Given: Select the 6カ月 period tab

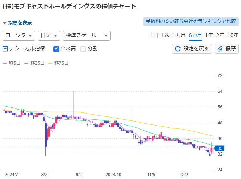Looking at the screenshot, I should point(195,36).
